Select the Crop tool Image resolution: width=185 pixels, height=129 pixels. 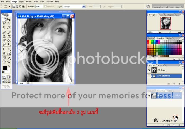[x=4, y=27]
